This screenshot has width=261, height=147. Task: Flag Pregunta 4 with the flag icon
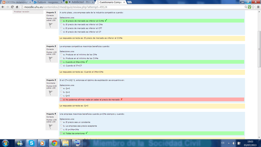point(51,127)
